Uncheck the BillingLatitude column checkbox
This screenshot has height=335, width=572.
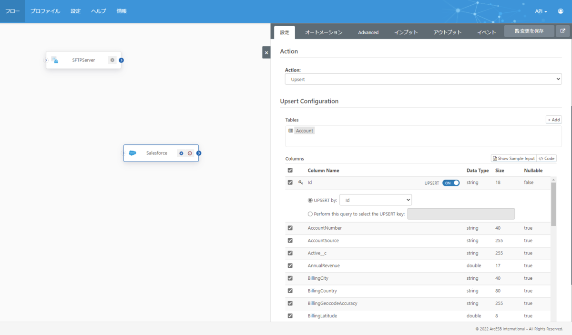[x=290, y=315]
